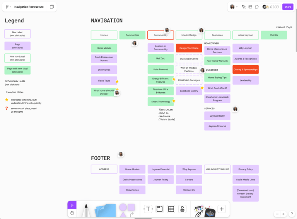Choose the blue Sticky note tool
This screenshot has height=219, width=297.
pyautogui.click(x=106, y=210)
